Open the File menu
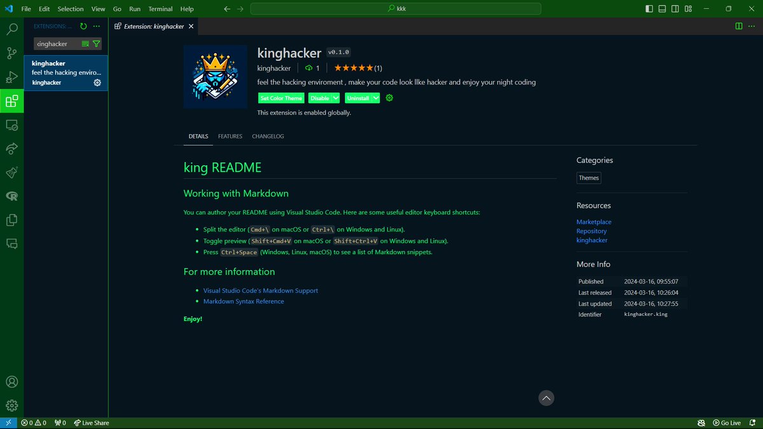This screenshot has width=763, height=429. [x=26, y=9]
